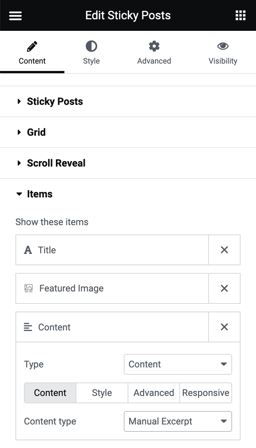Viewport: 256px width, 448px height.
Task: Expand the Scroll Reveal section
Action: coord(56,163)
